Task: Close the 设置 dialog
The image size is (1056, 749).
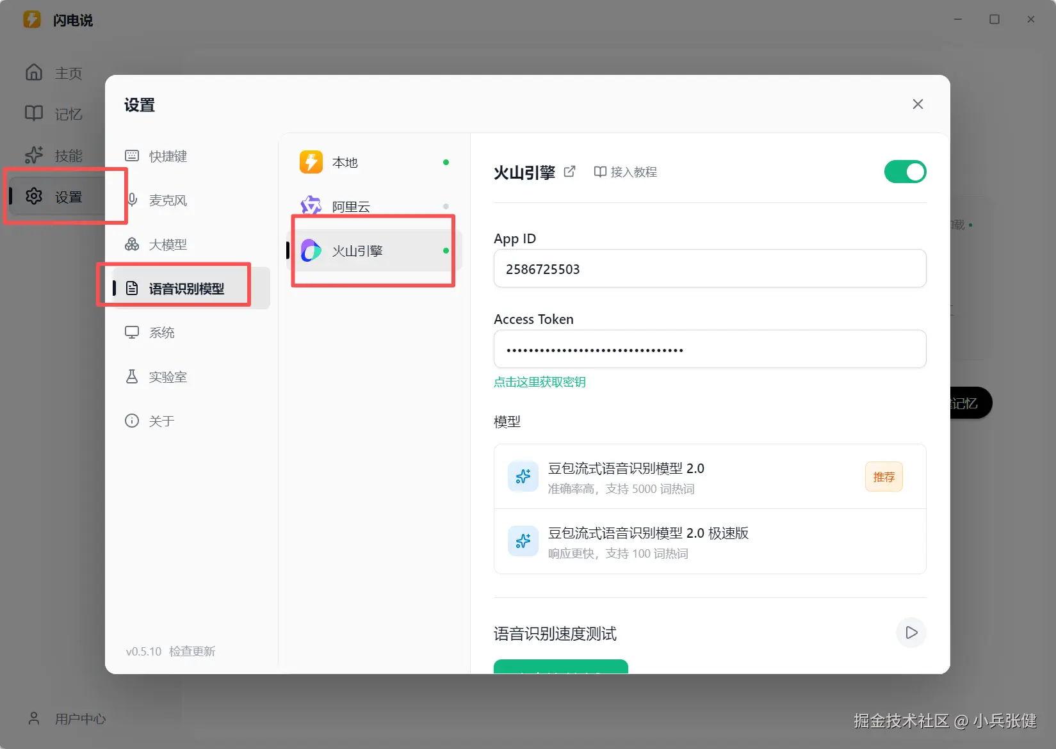Action: 918,104
